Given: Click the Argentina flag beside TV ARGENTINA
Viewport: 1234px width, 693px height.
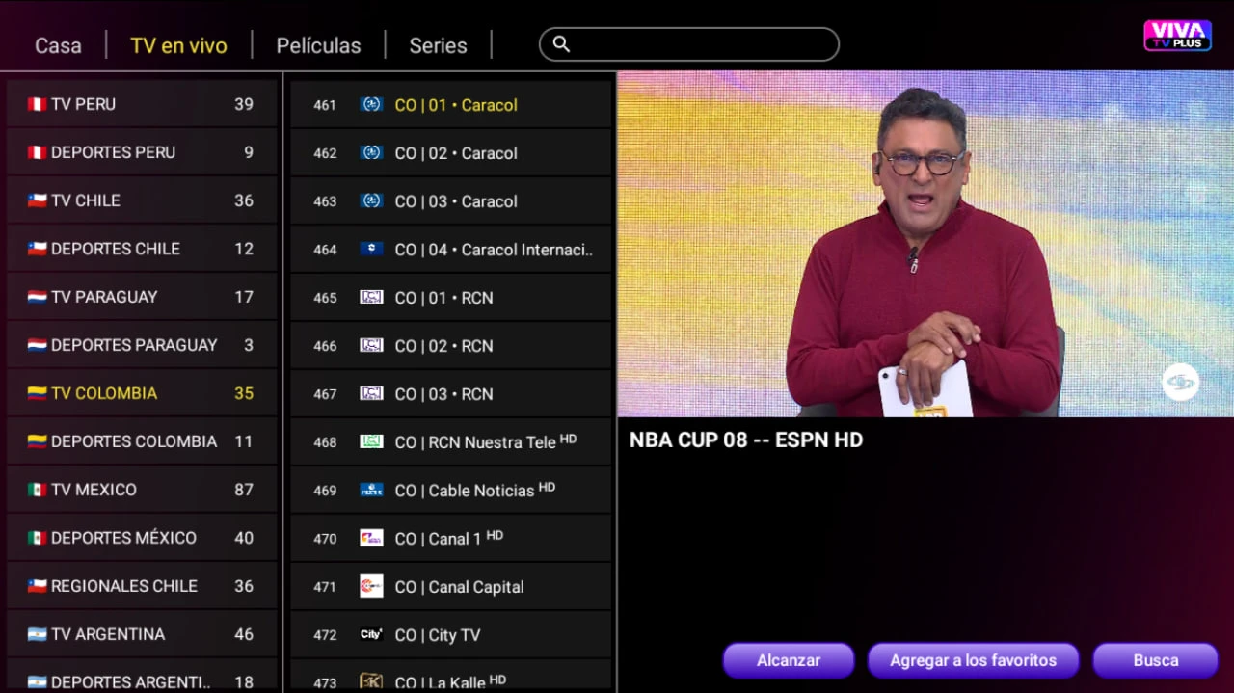Looking at the screenshot, I should 37,634.
